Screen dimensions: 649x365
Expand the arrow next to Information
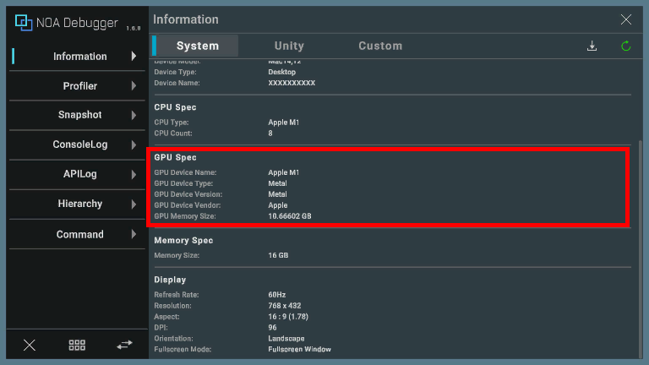tap(134, 57)
